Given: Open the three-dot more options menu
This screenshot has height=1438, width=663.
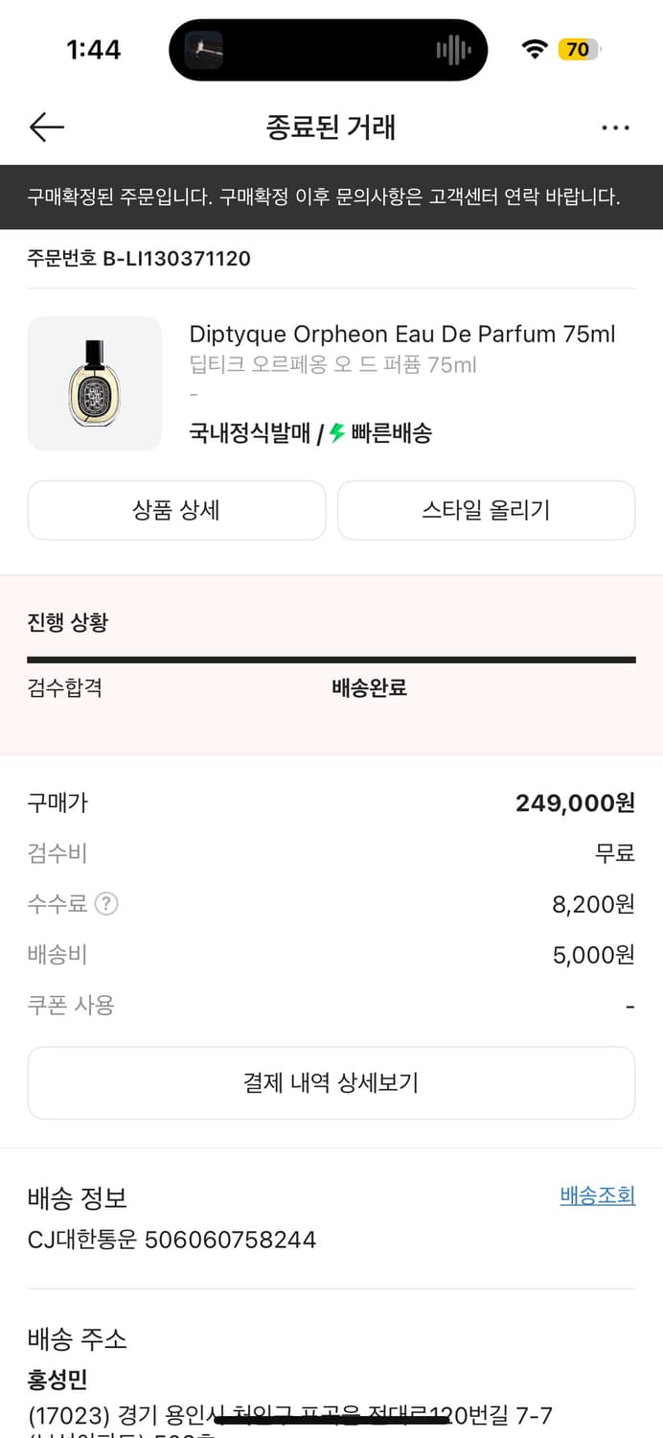Looking at the screenshot, I should 616,127.
